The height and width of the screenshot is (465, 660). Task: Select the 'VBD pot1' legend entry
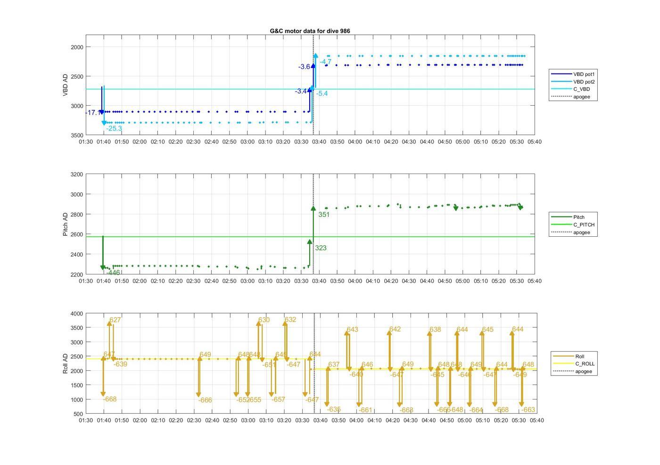click(573, 74)
